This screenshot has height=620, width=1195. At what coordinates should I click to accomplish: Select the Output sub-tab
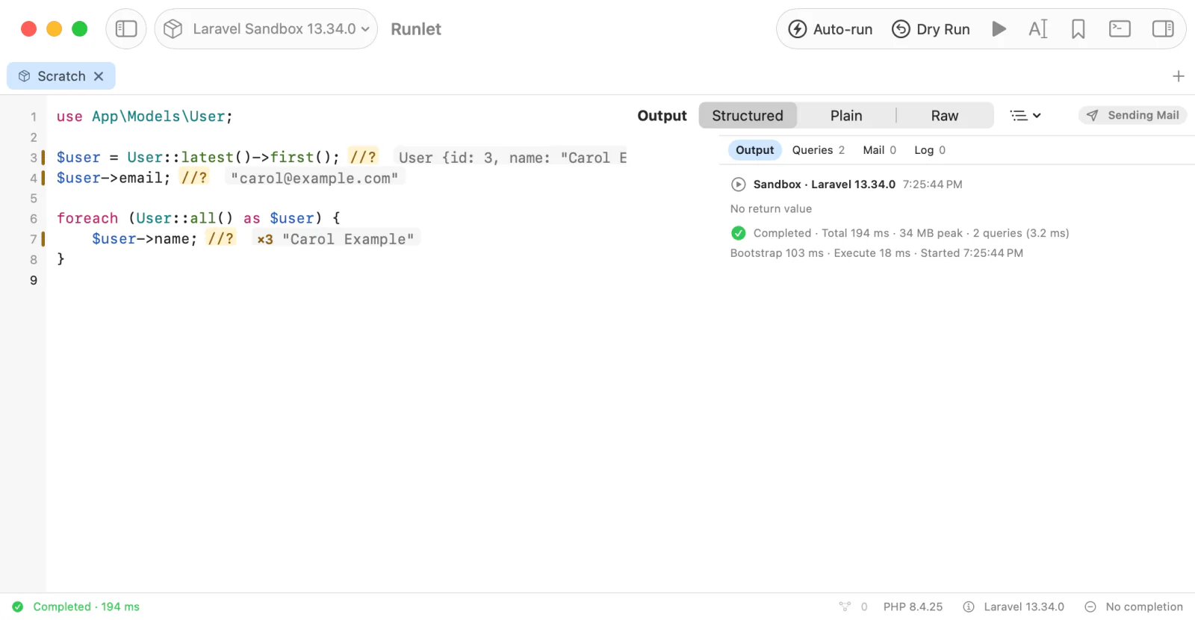(754, 150)
